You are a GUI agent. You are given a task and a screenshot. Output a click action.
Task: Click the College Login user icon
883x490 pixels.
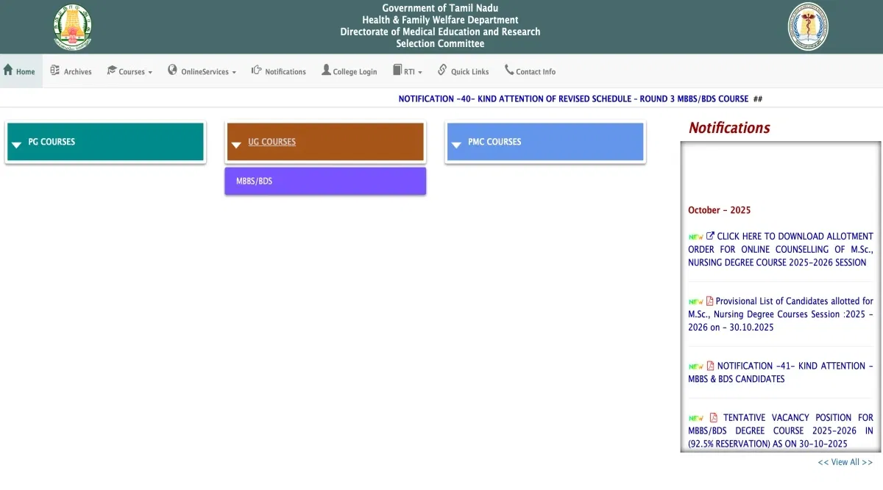tap(326, 71)
